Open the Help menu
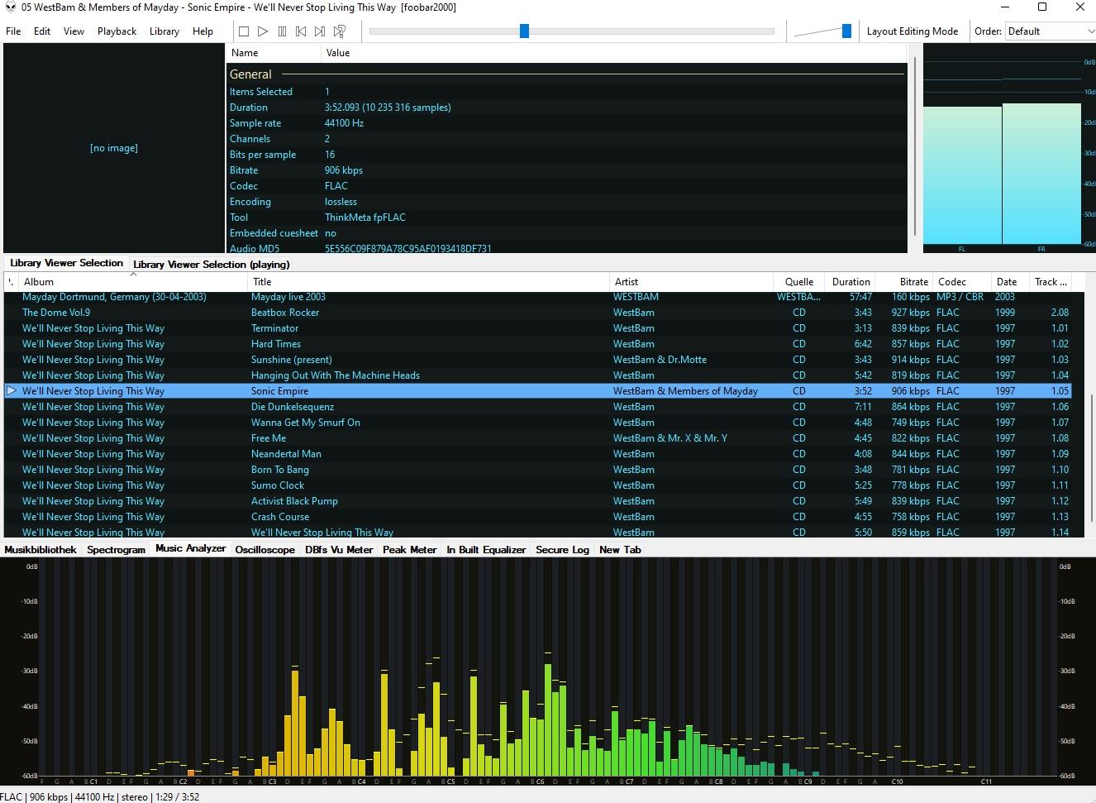The width and height of the screenshot is (1096, 803). (x=203, y=31)
